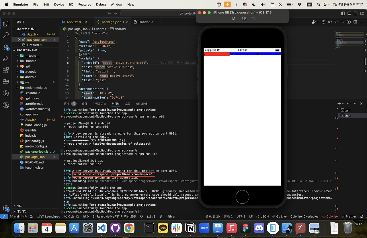
Task: Expand the 개요 section in the explorer
Action: click(x=35, y=206)
